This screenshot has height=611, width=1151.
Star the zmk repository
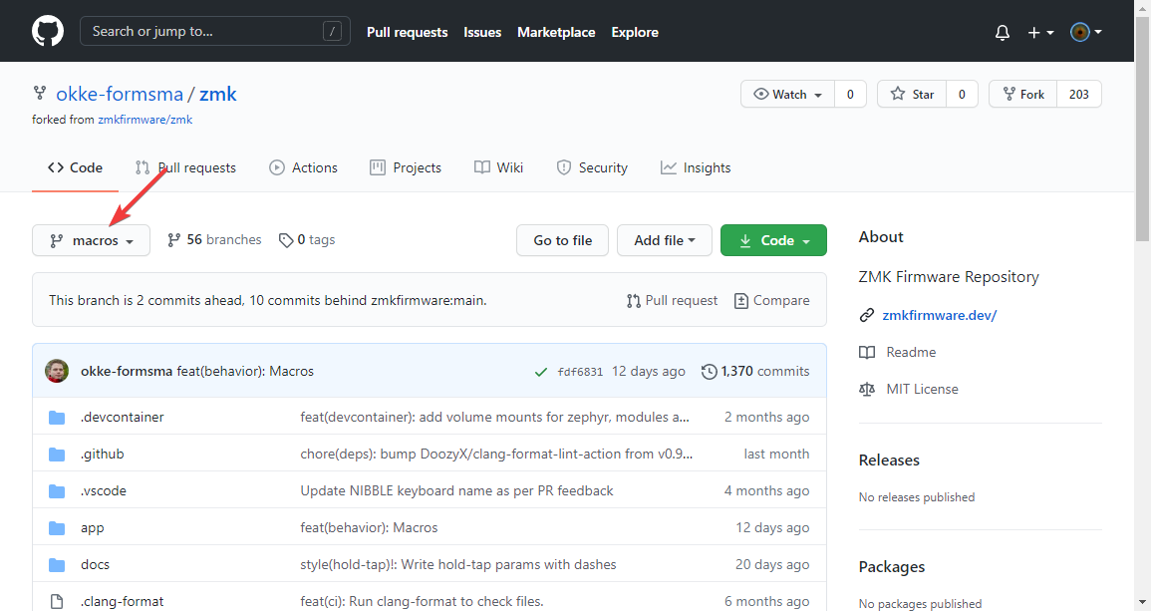911,93
